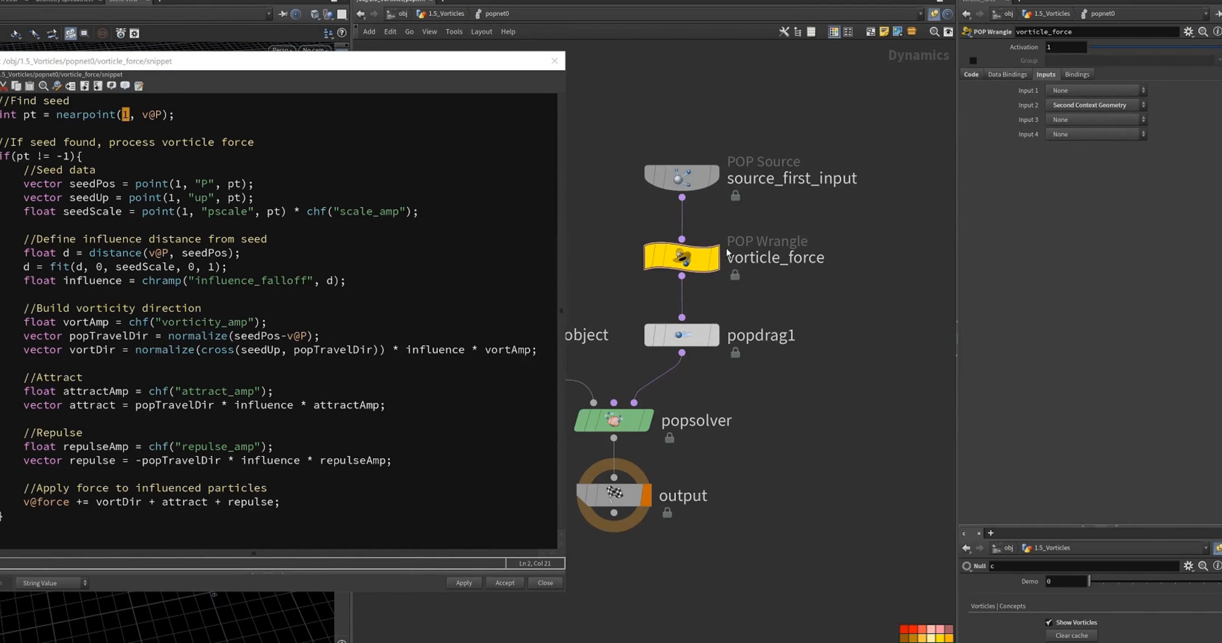Open the network editor search magnifier
Viewport: 1222px width, 643px height.
(934, 32)
